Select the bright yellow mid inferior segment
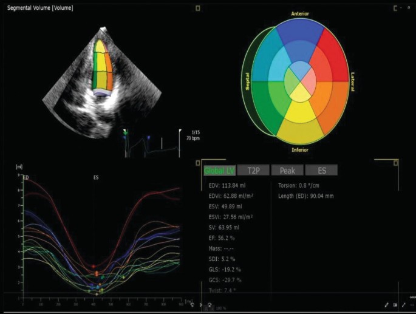Image resolution: width=416 pixels, height=314 pixels. [300, 112]
